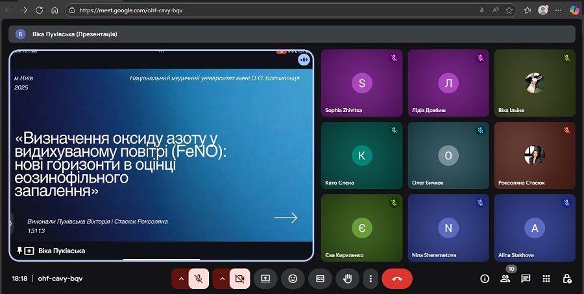
Task: Click browser favorites star icon
Action: click(509, 10)
